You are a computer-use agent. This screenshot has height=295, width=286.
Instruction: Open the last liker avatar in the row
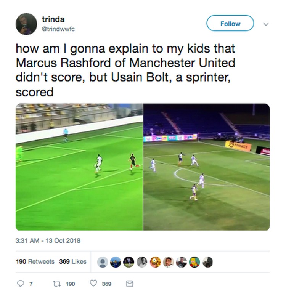pyautogui.click(x=208, y=262)
